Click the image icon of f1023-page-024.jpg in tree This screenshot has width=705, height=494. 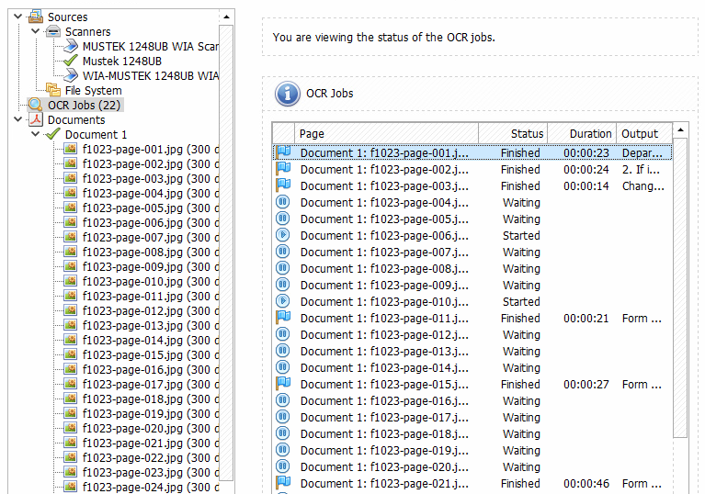pos(70,487)
